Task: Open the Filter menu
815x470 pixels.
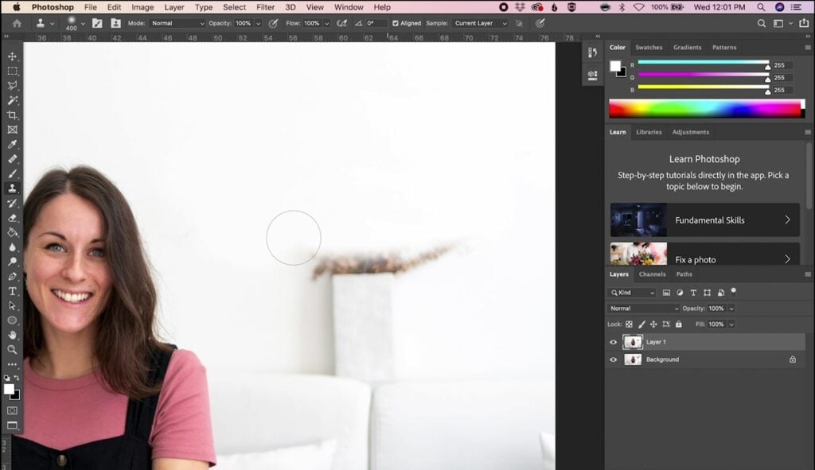Action: pos(265,7)
